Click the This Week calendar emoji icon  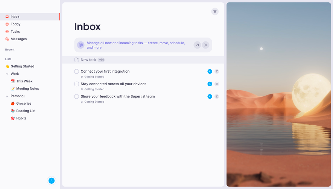click(x=13, y=81)
